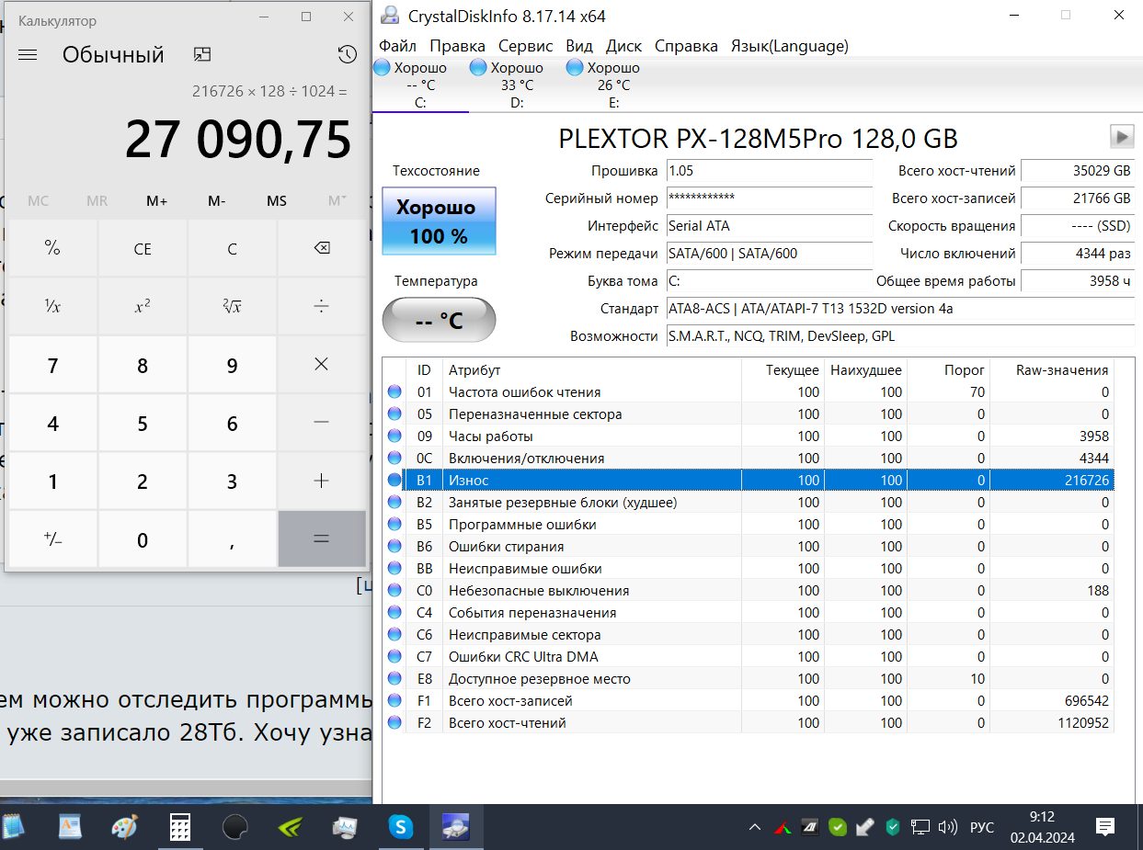The height and width of the screenshot is (850, 1143).
Task: Open NVIDIA app from the taskbar
Action: 291,827
